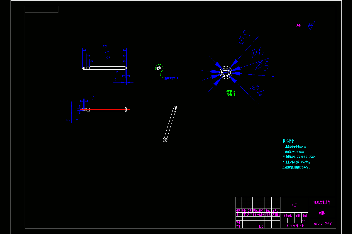Select the 67 length dimension text
Viewport: 352px width, 234px height.
point(108,58)
